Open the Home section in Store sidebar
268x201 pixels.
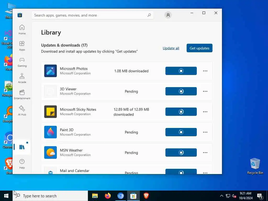pyautogui.click(x=22, y=30)
